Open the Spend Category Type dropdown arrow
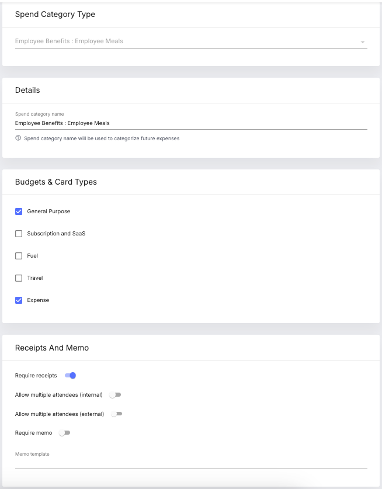Screen dimensions: 382x489 click(x=362, y=42)
